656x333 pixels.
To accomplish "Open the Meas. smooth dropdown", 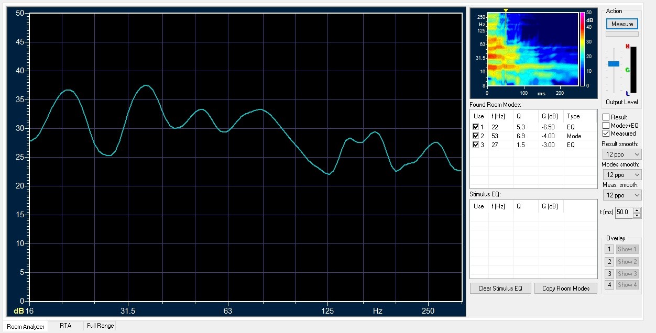I will [x=621, y=195].
